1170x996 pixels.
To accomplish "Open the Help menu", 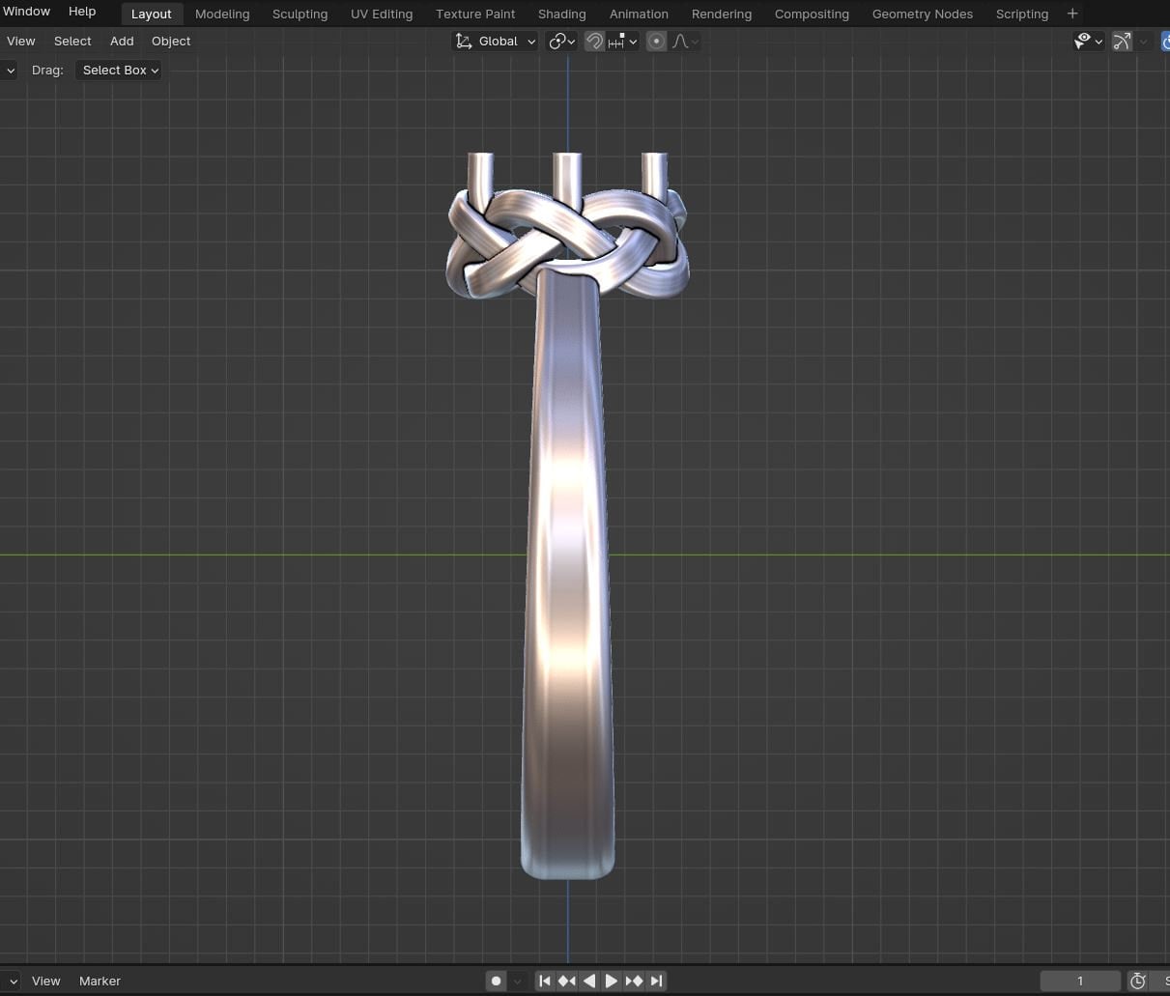I will tap(82, 12).
